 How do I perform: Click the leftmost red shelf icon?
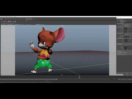pos(3,22)
